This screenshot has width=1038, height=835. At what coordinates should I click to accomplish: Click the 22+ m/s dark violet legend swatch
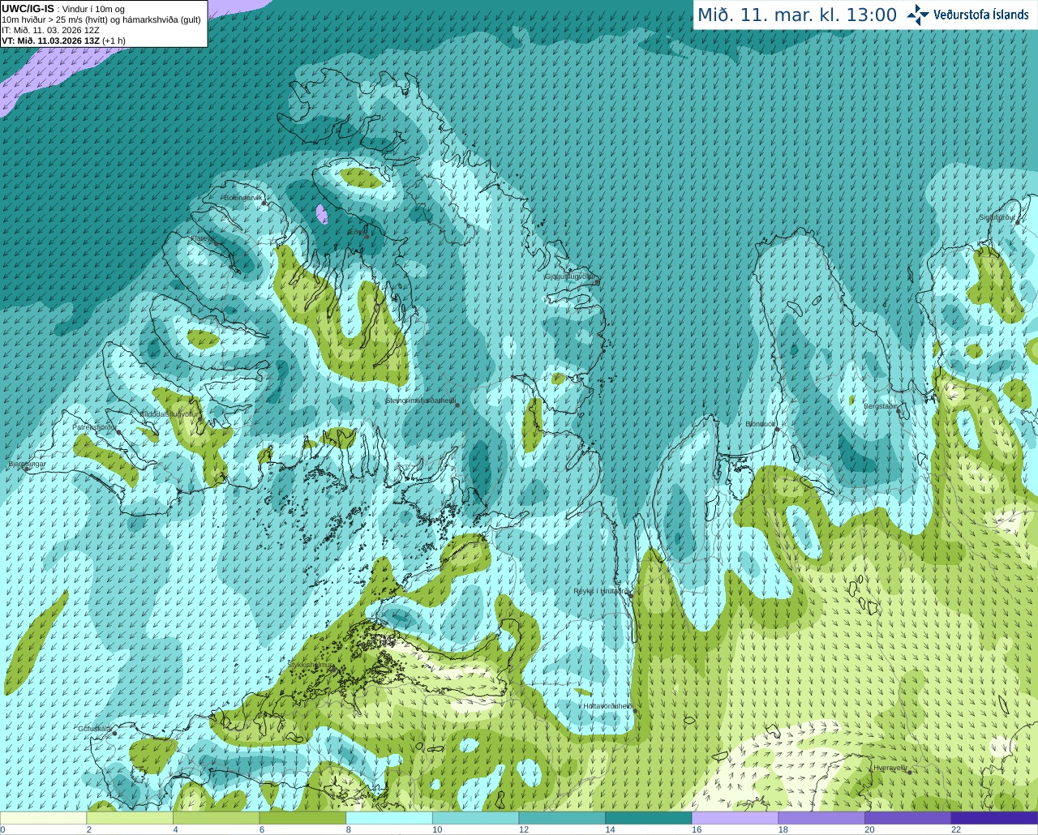(x=994, y=817)
